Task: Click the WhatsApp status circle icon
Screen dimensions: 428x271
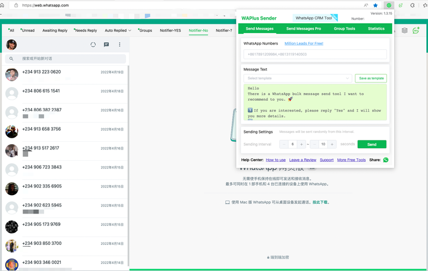Action: (93, 44)
